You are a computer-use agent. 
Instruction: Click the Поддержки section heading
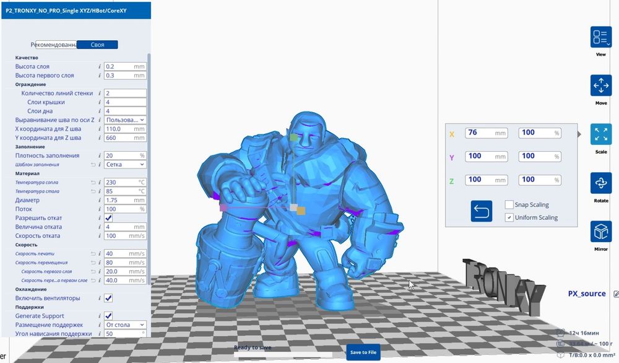(29, 307)
